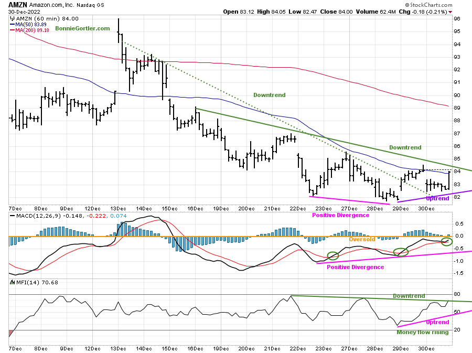The height and width of the screenshot is (353, 472).
Task: Click the blue MACD histogram value 0.074
Action: (119, 216)
